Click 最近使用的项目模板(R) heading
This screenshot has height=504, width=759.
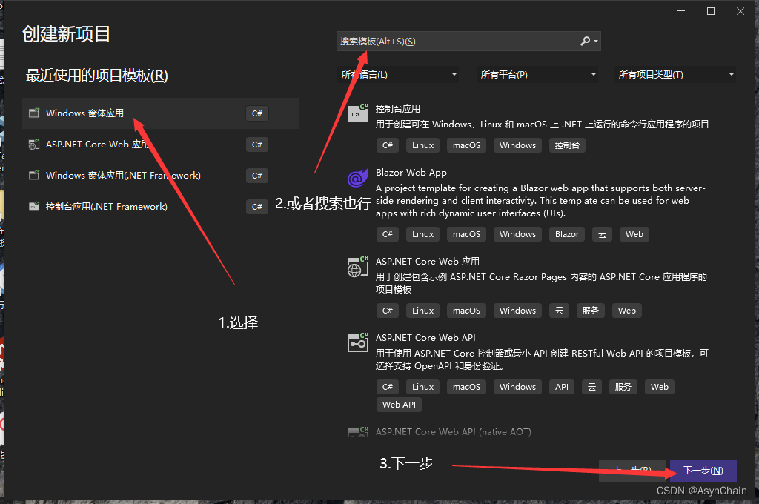tap(97, 76)
